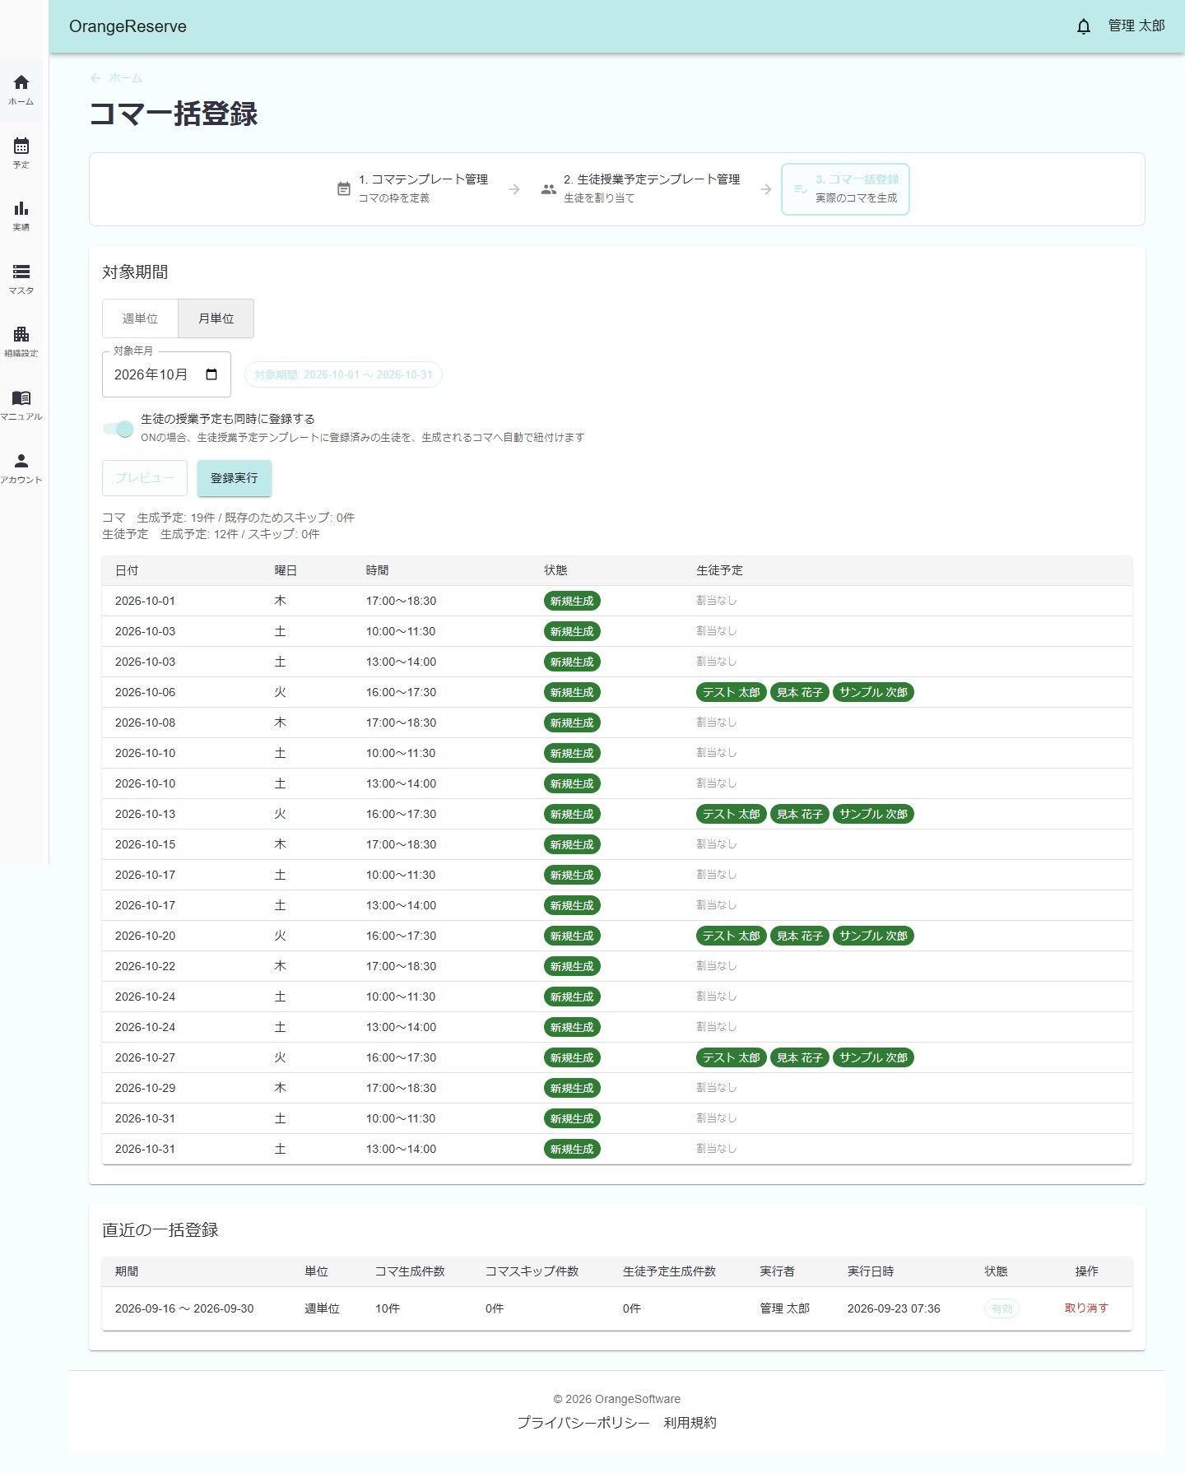Go to step 3. コマ一括登録
1185x1473 pixels.
pyautogui.click(x=845, y=189)
